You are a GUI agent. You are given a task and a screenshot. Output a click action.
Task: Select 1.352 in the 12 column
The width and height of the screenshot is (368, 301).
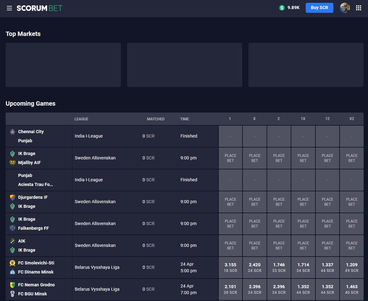pos(328,290)
